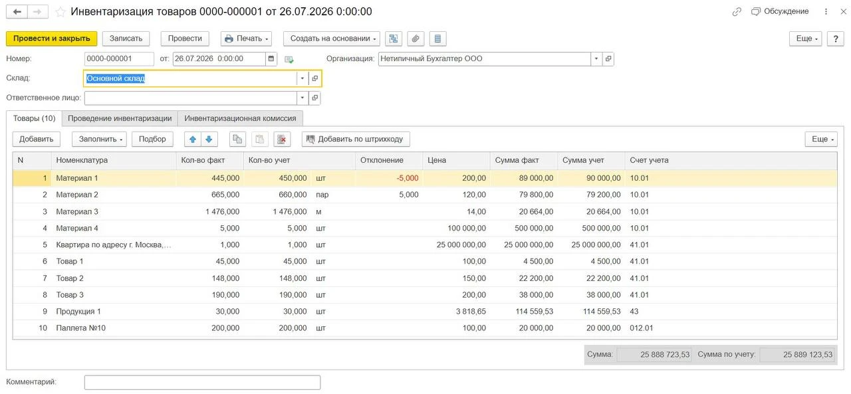The height and width of the screenshot is (394, 851).
Task: Open the three-dot window menu
Action: coord(826,12)
